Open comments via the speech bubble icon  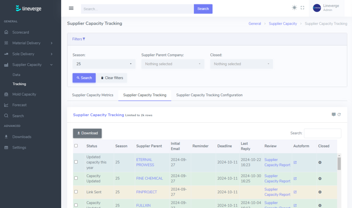click(333, 115)
